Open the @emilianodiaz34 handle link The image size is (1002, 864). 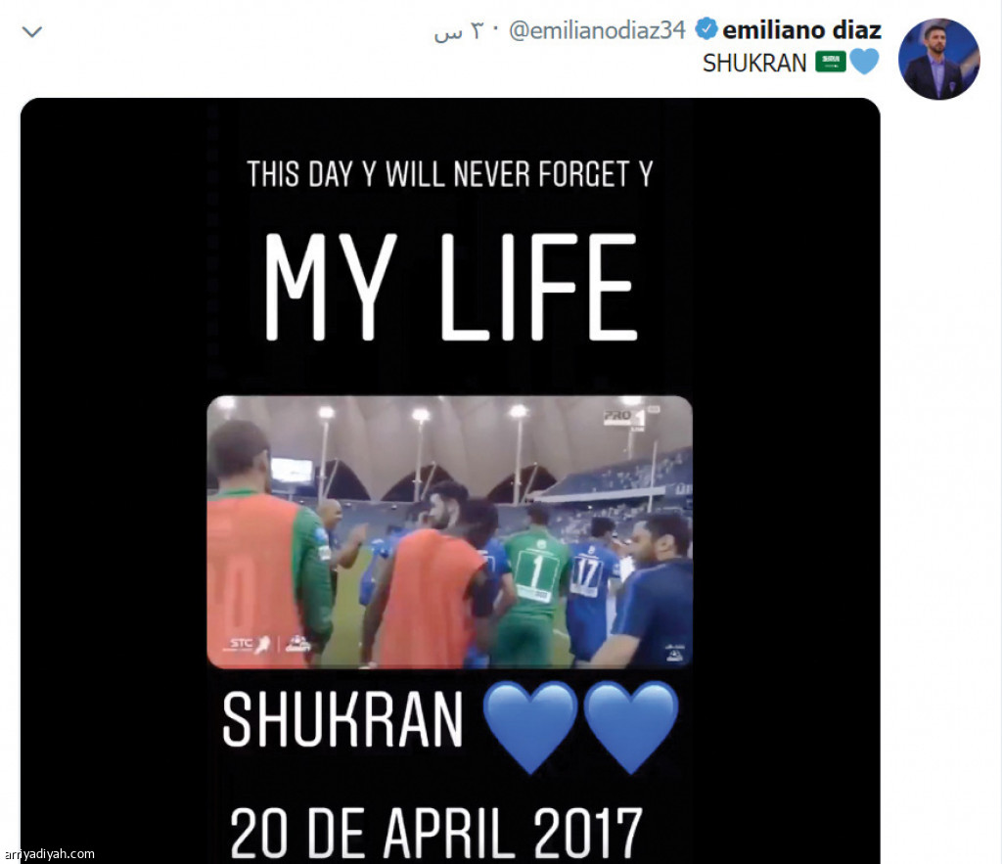[x=597, y=30]
